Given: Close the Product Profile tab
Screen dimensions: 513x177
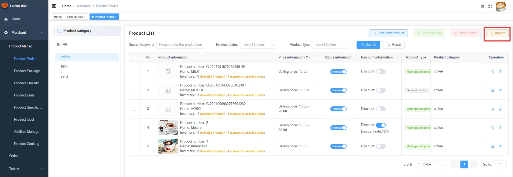Looking at the screenshot, I should point(115,17).
